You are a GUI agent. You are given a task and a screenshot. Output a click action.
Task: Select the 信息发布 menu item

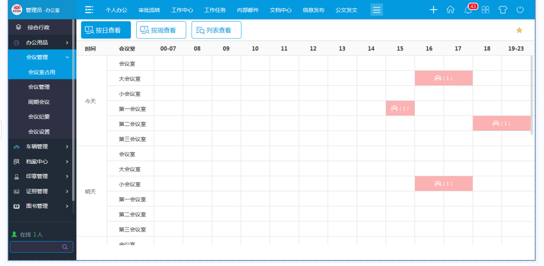point(313,10)
